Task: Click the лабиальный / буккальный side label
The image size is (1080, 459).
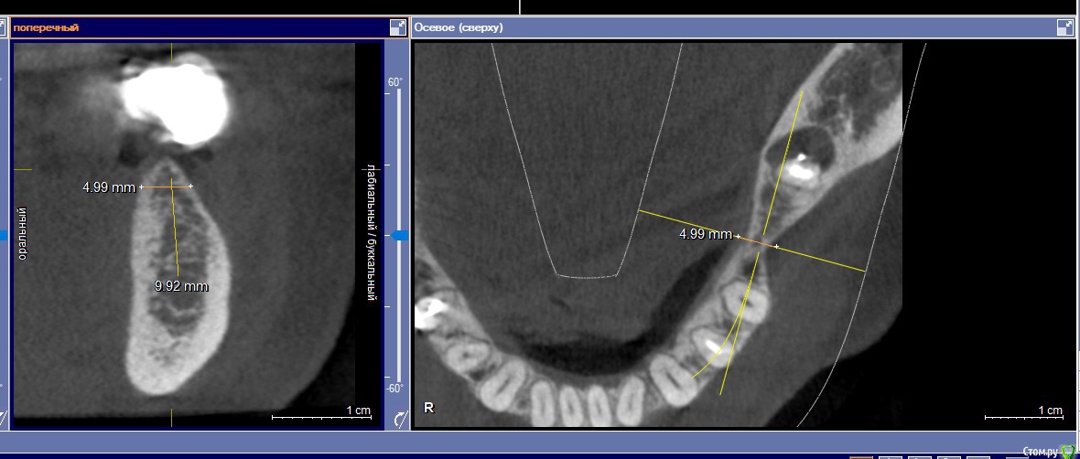Action: [371, 233]
